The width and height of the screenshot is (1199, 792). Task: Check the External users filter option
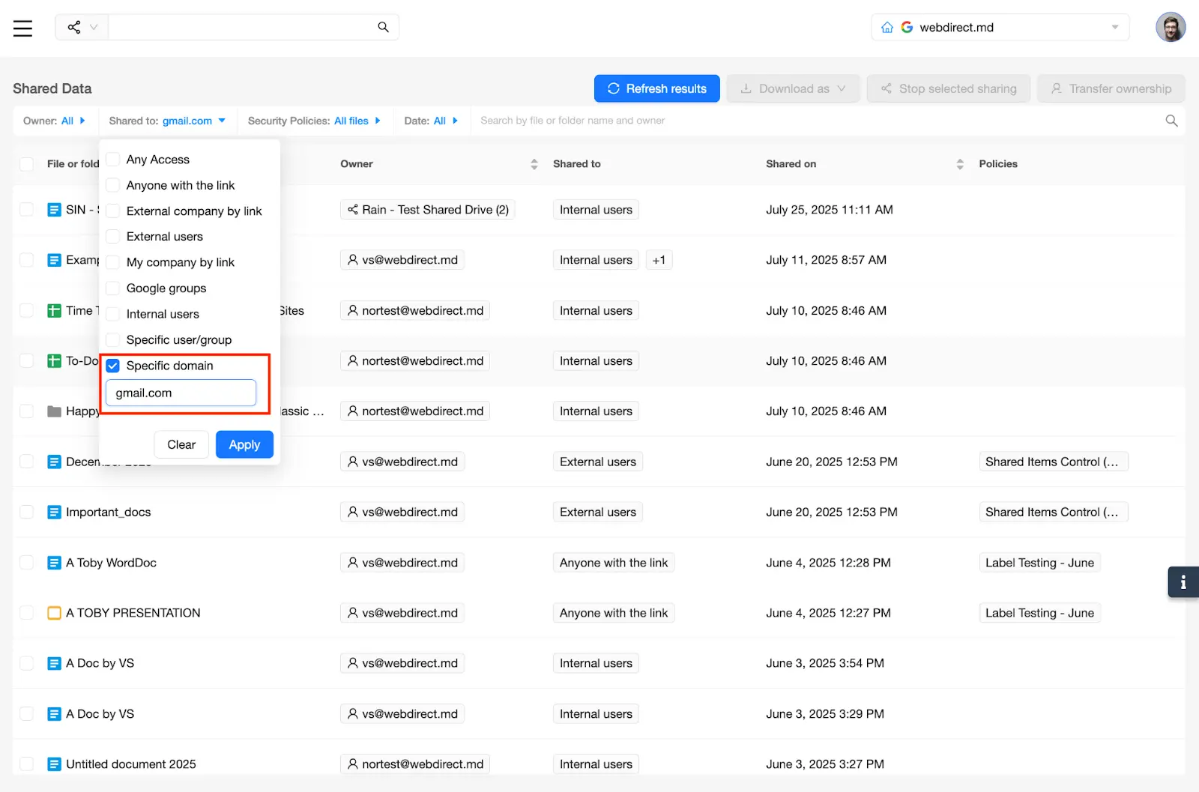(x=113, y=237)
